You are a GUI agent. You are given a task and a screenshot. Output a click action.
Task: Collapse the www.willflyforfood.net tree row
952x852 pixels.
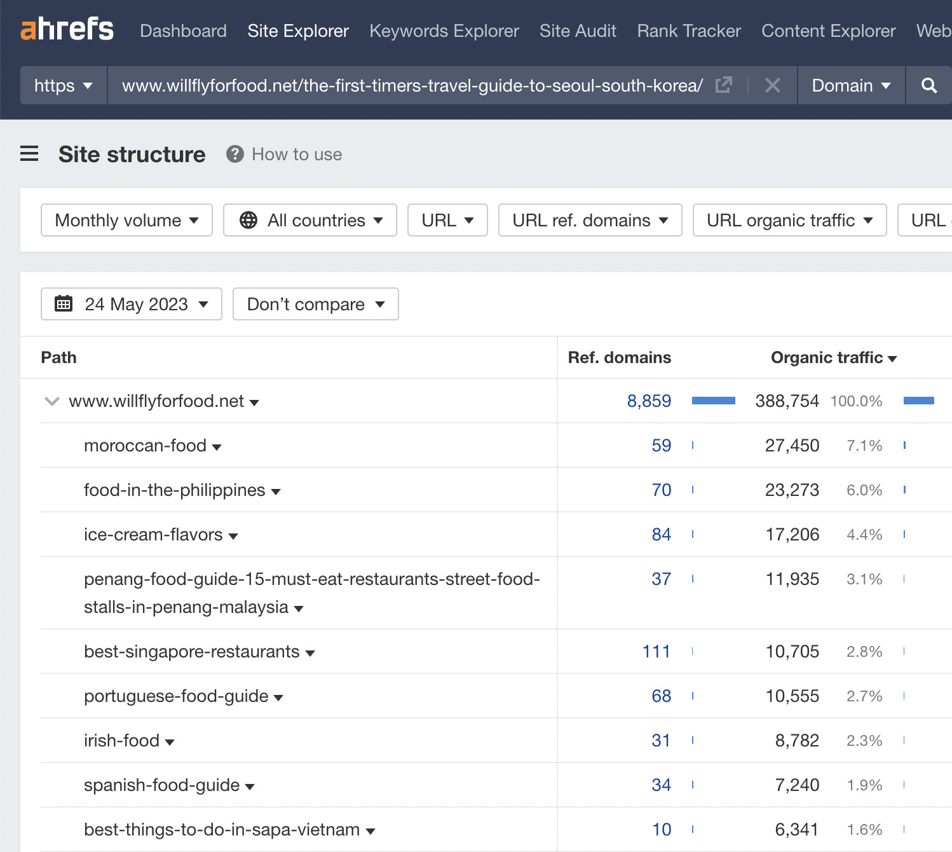51,401
